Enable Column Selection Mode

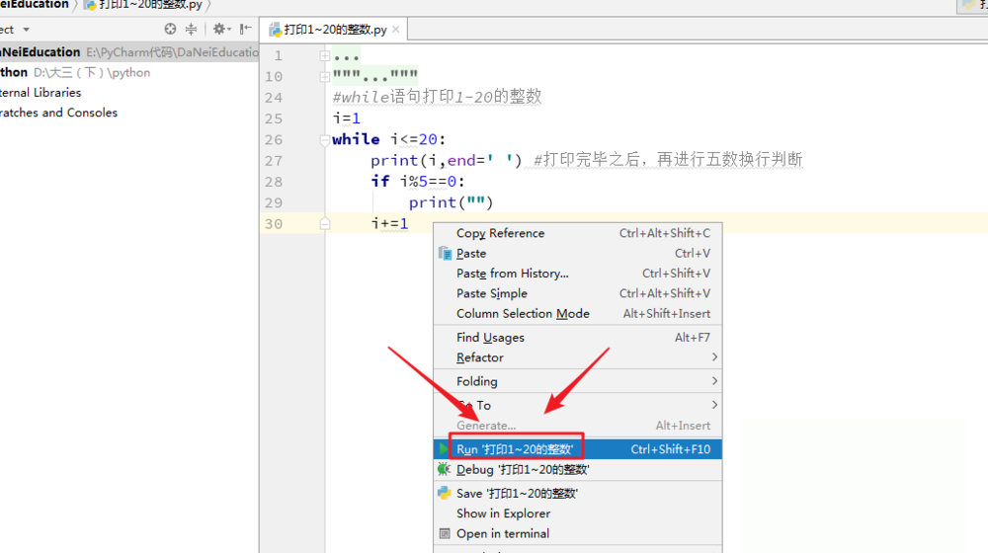pos(578,314)
